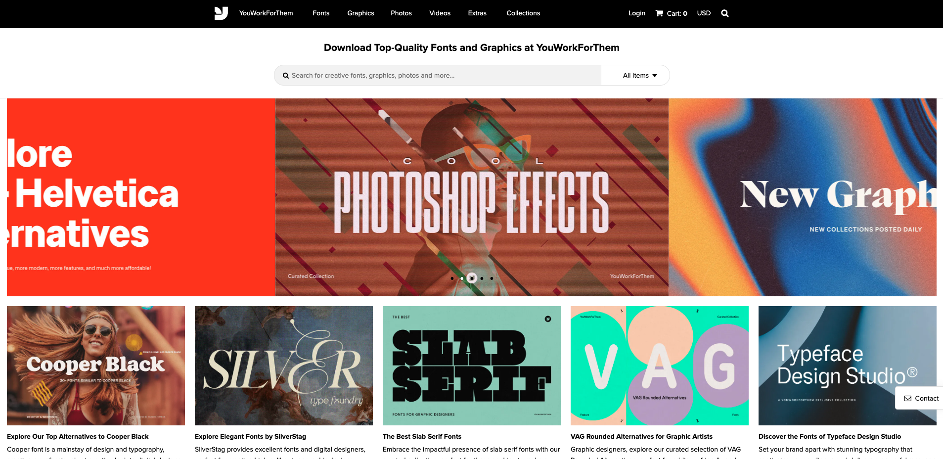The height and width of the screenshot is (459, 943).
Task: Open the VAG Rounded Alternatives thumbnail
Action: [x=660, y=366]
